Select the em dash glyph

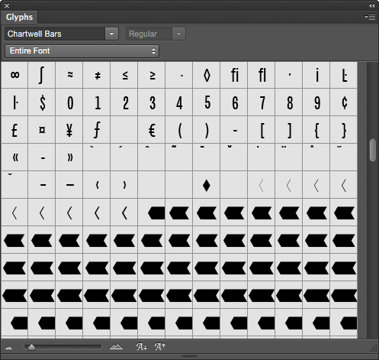click(x=69, y=185)
